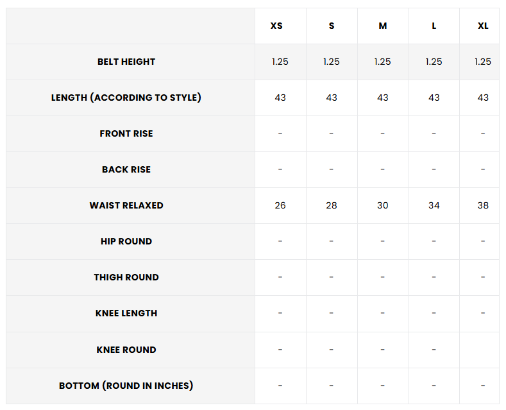
Task: Click length value 43 under L column
Action: coord(434,98)
